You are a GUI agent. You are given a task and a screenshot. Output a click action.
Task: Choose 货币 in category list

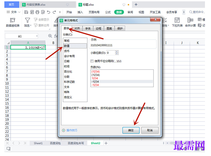pos(75,51)
